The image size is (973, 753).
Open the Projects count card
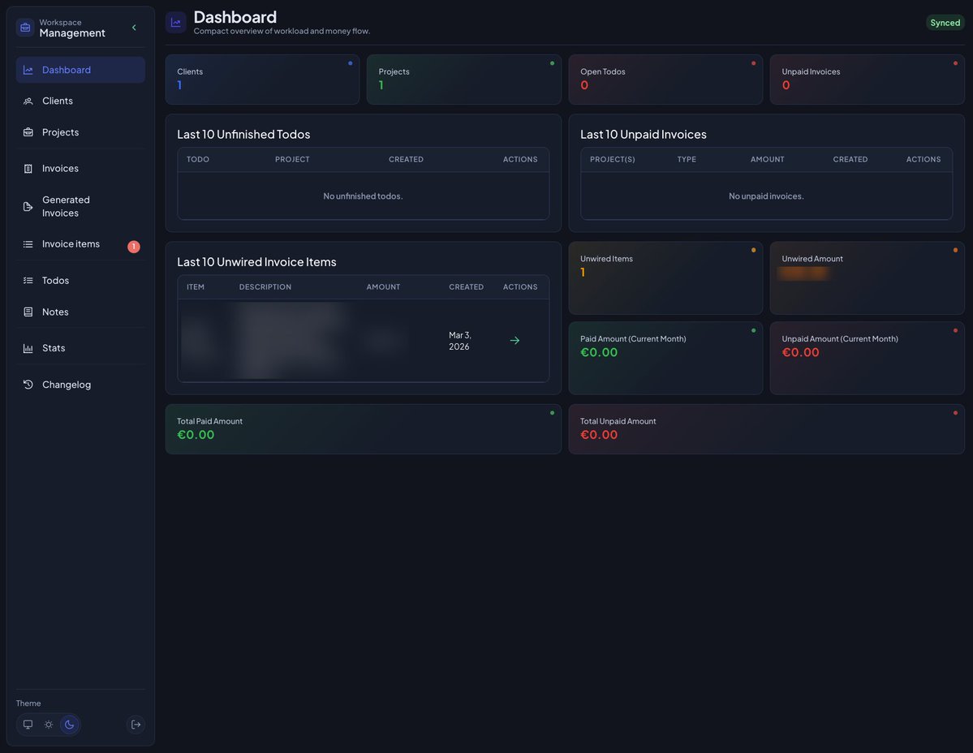(464, 80)
